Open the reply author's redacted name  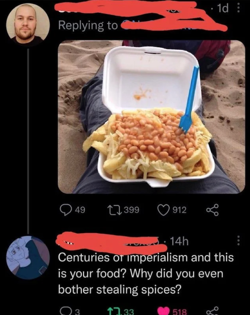tap(111, 242)
